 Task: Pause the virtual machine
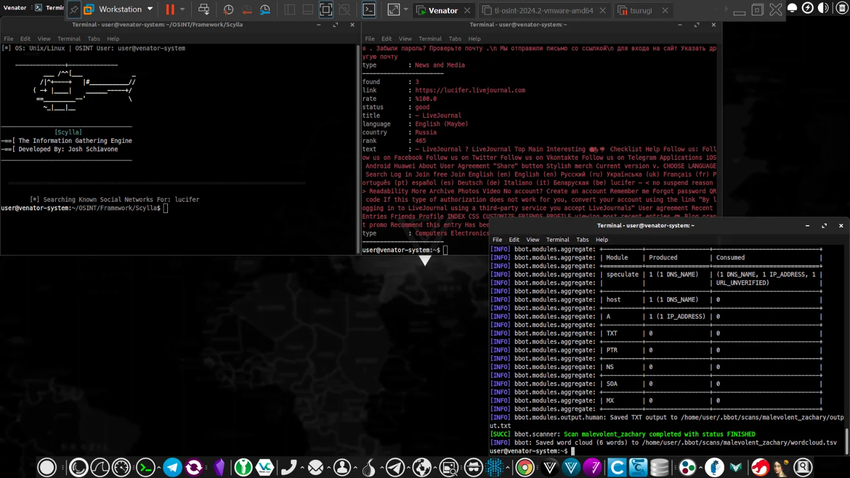pos(170,10)
